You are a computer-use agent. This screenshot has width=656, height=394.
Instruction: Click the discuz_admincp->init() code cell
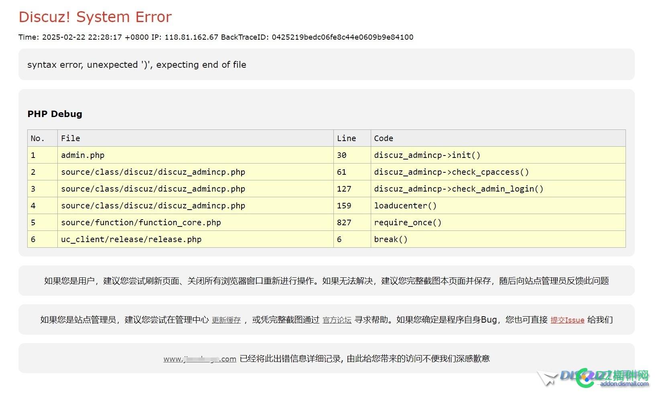498,155
